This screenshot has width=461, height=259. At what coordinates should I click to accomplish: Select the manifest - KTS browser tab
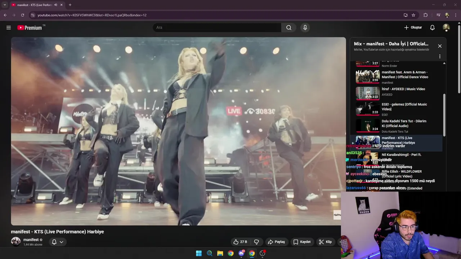pyautogui.click(x=37, y=5)
